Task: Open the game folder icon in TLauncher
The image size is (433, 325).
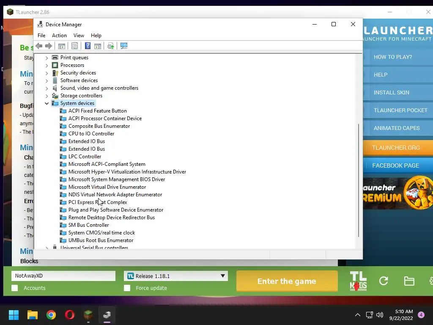Action: coord(409,281)
